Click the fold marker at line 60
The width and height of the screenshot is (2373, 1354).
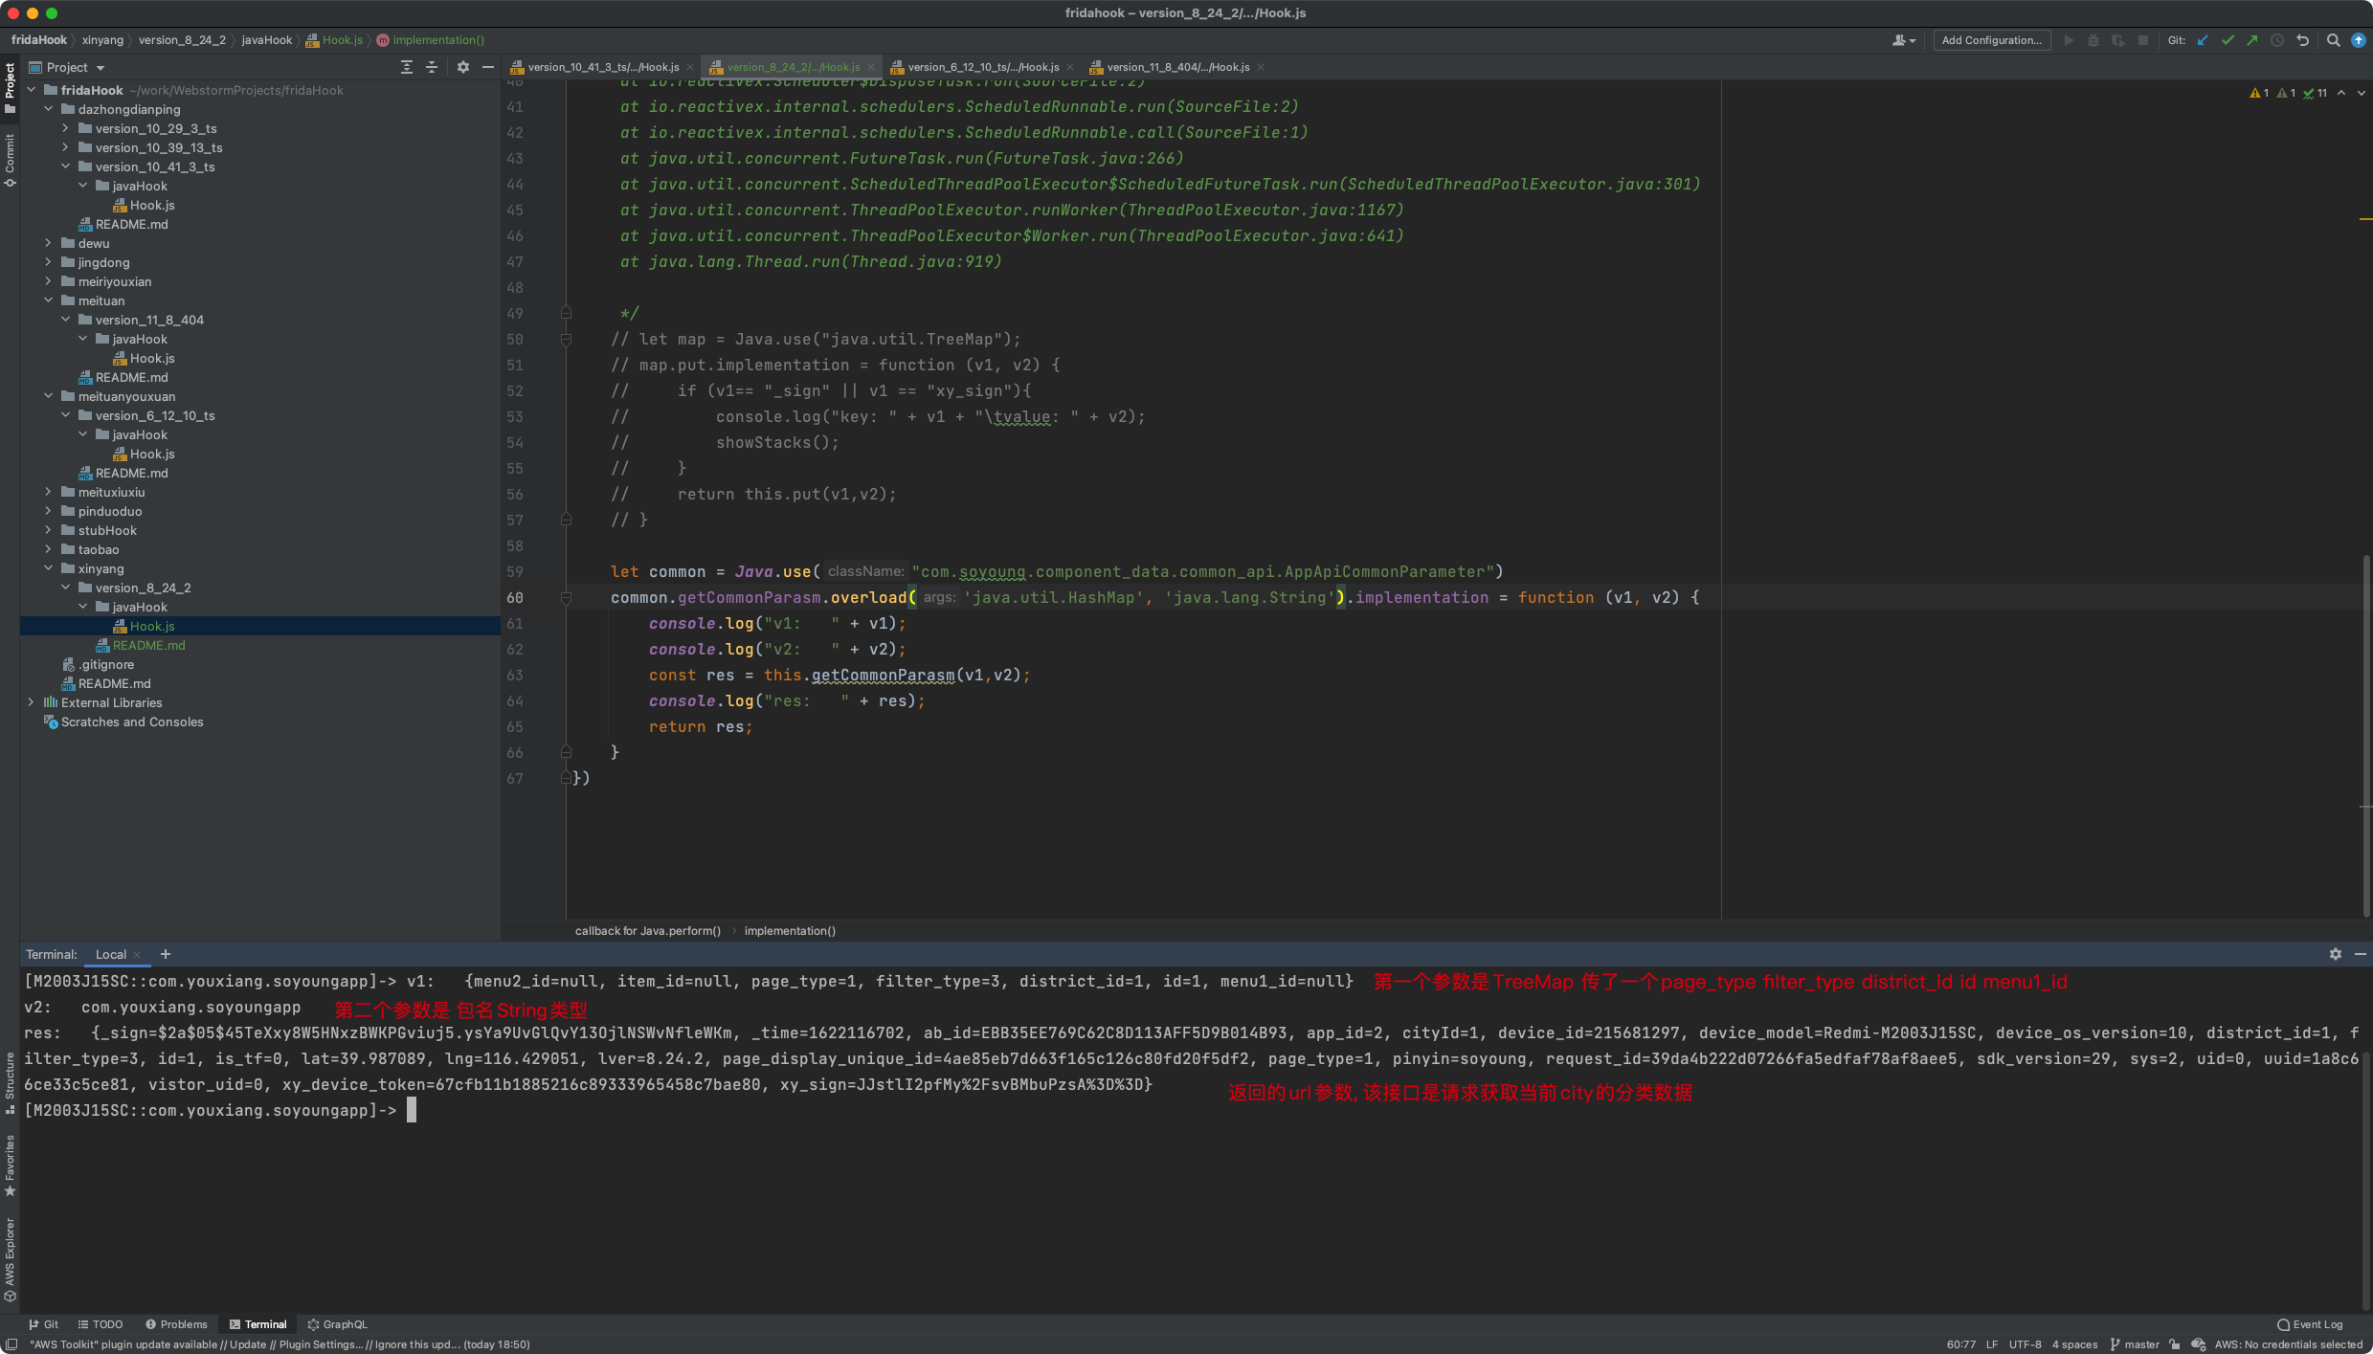click(566, 598)
